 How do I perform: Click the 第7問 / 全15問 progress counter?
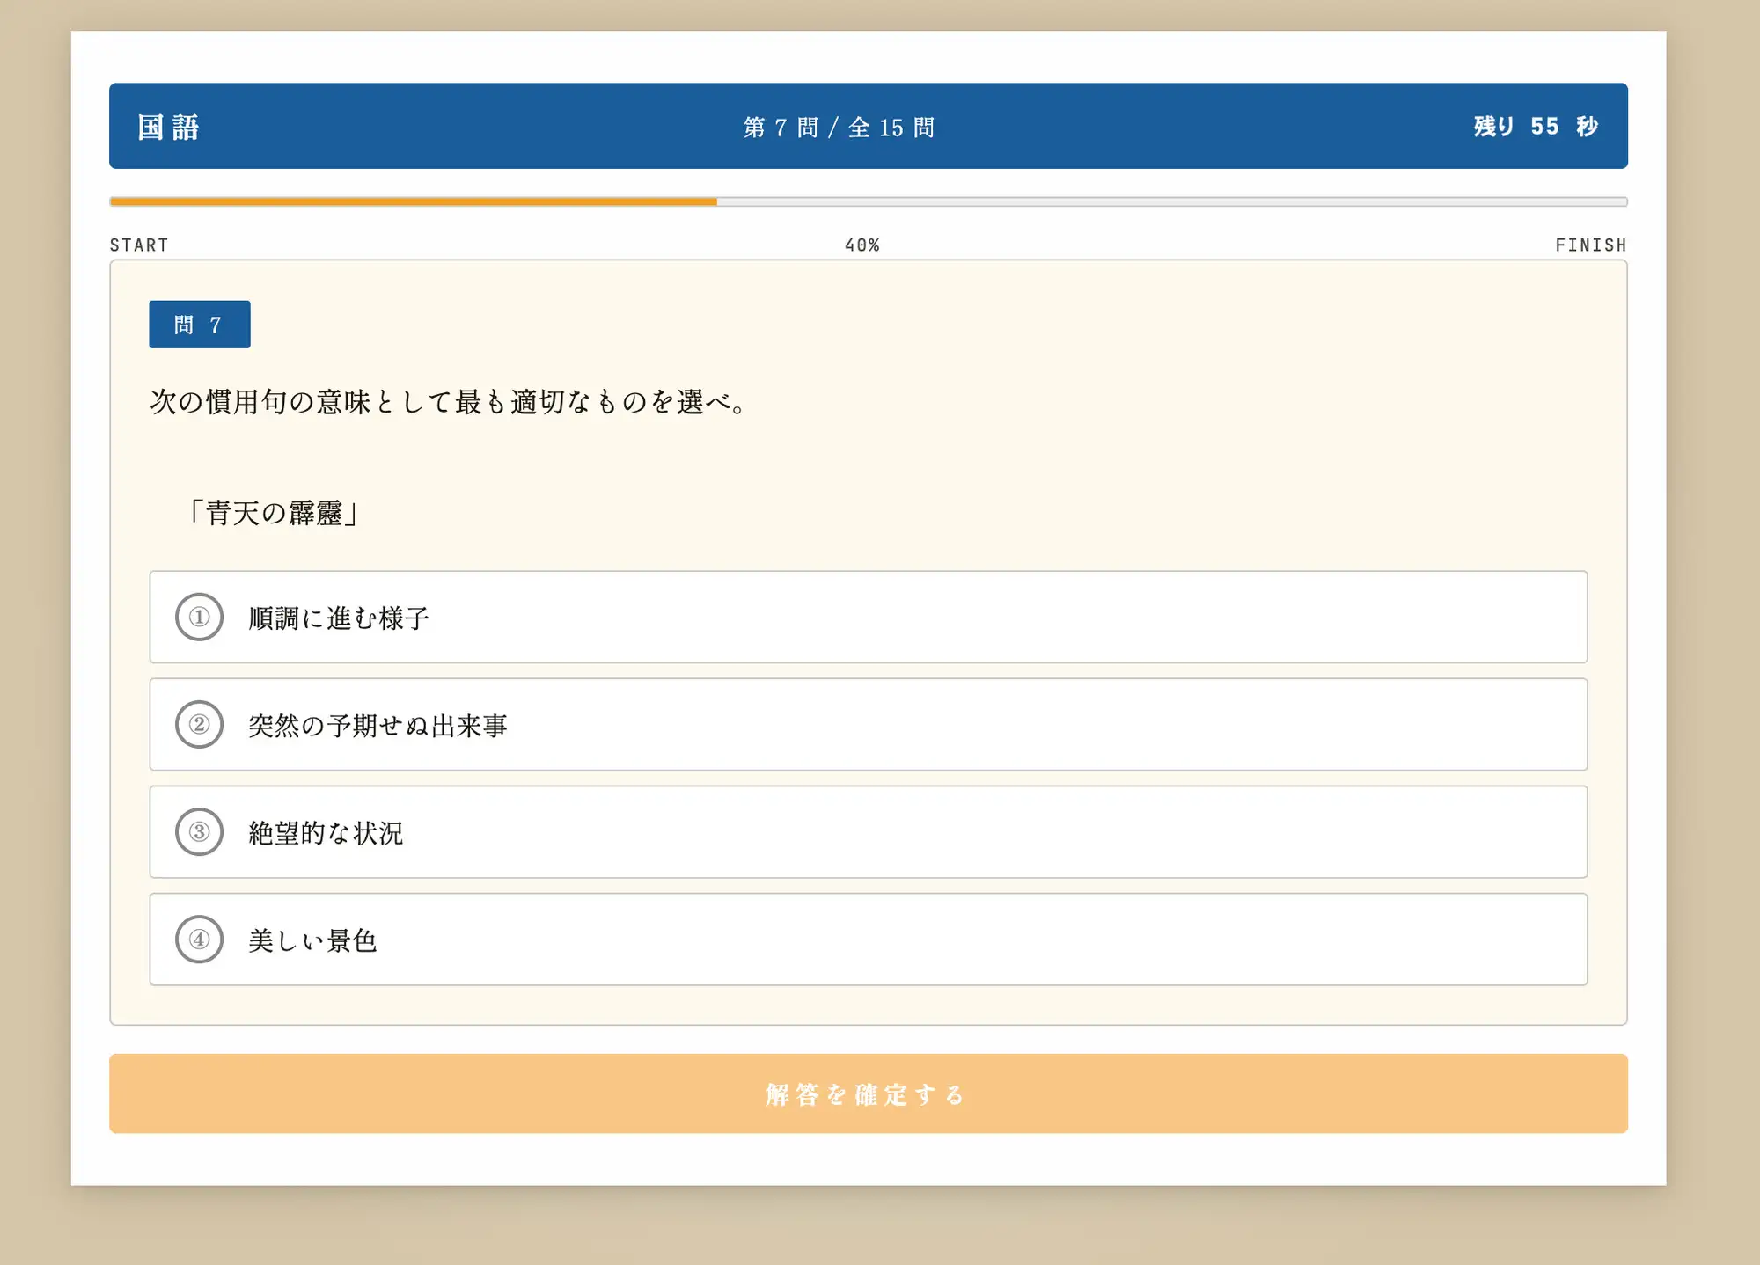pyautogui.click(x=839, y=127)
